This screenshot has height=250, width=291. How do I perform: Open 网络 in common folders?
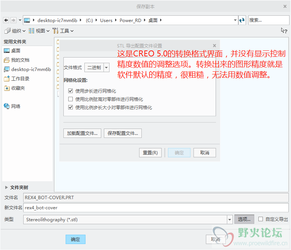coord(12,106)
